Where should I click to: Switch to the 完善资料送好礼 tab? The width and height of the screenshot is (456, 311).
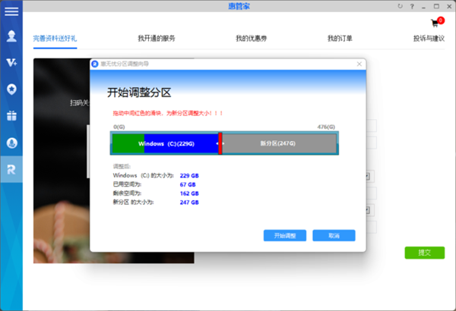(55, 38)
